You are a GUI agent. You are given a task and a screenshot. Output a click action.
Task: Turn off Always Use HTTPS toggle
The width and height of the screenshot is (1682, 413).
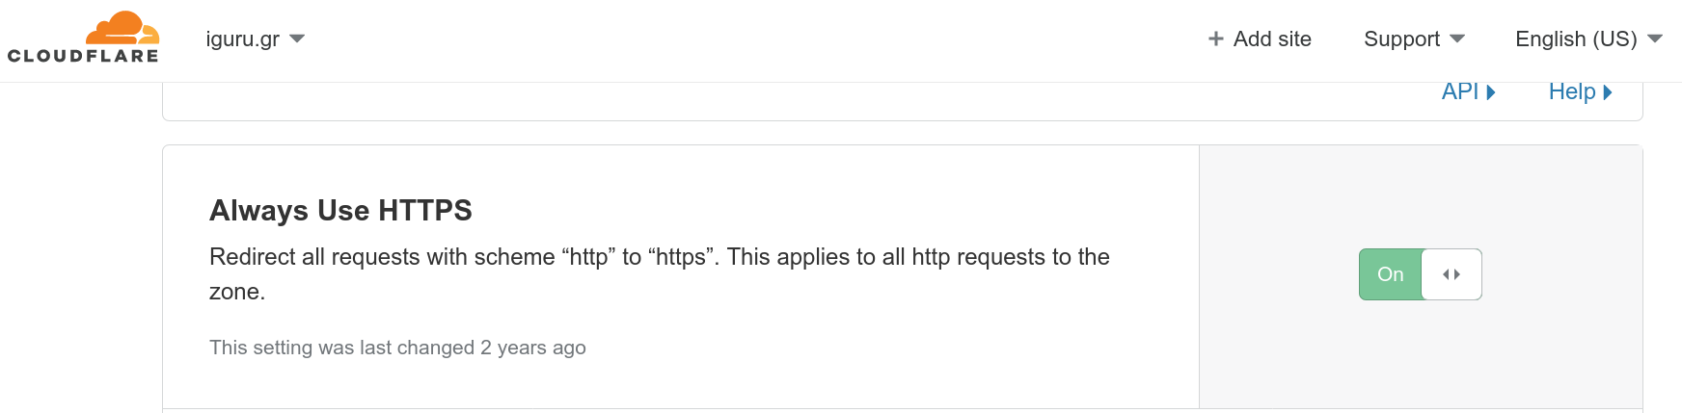coord(1421,274)
